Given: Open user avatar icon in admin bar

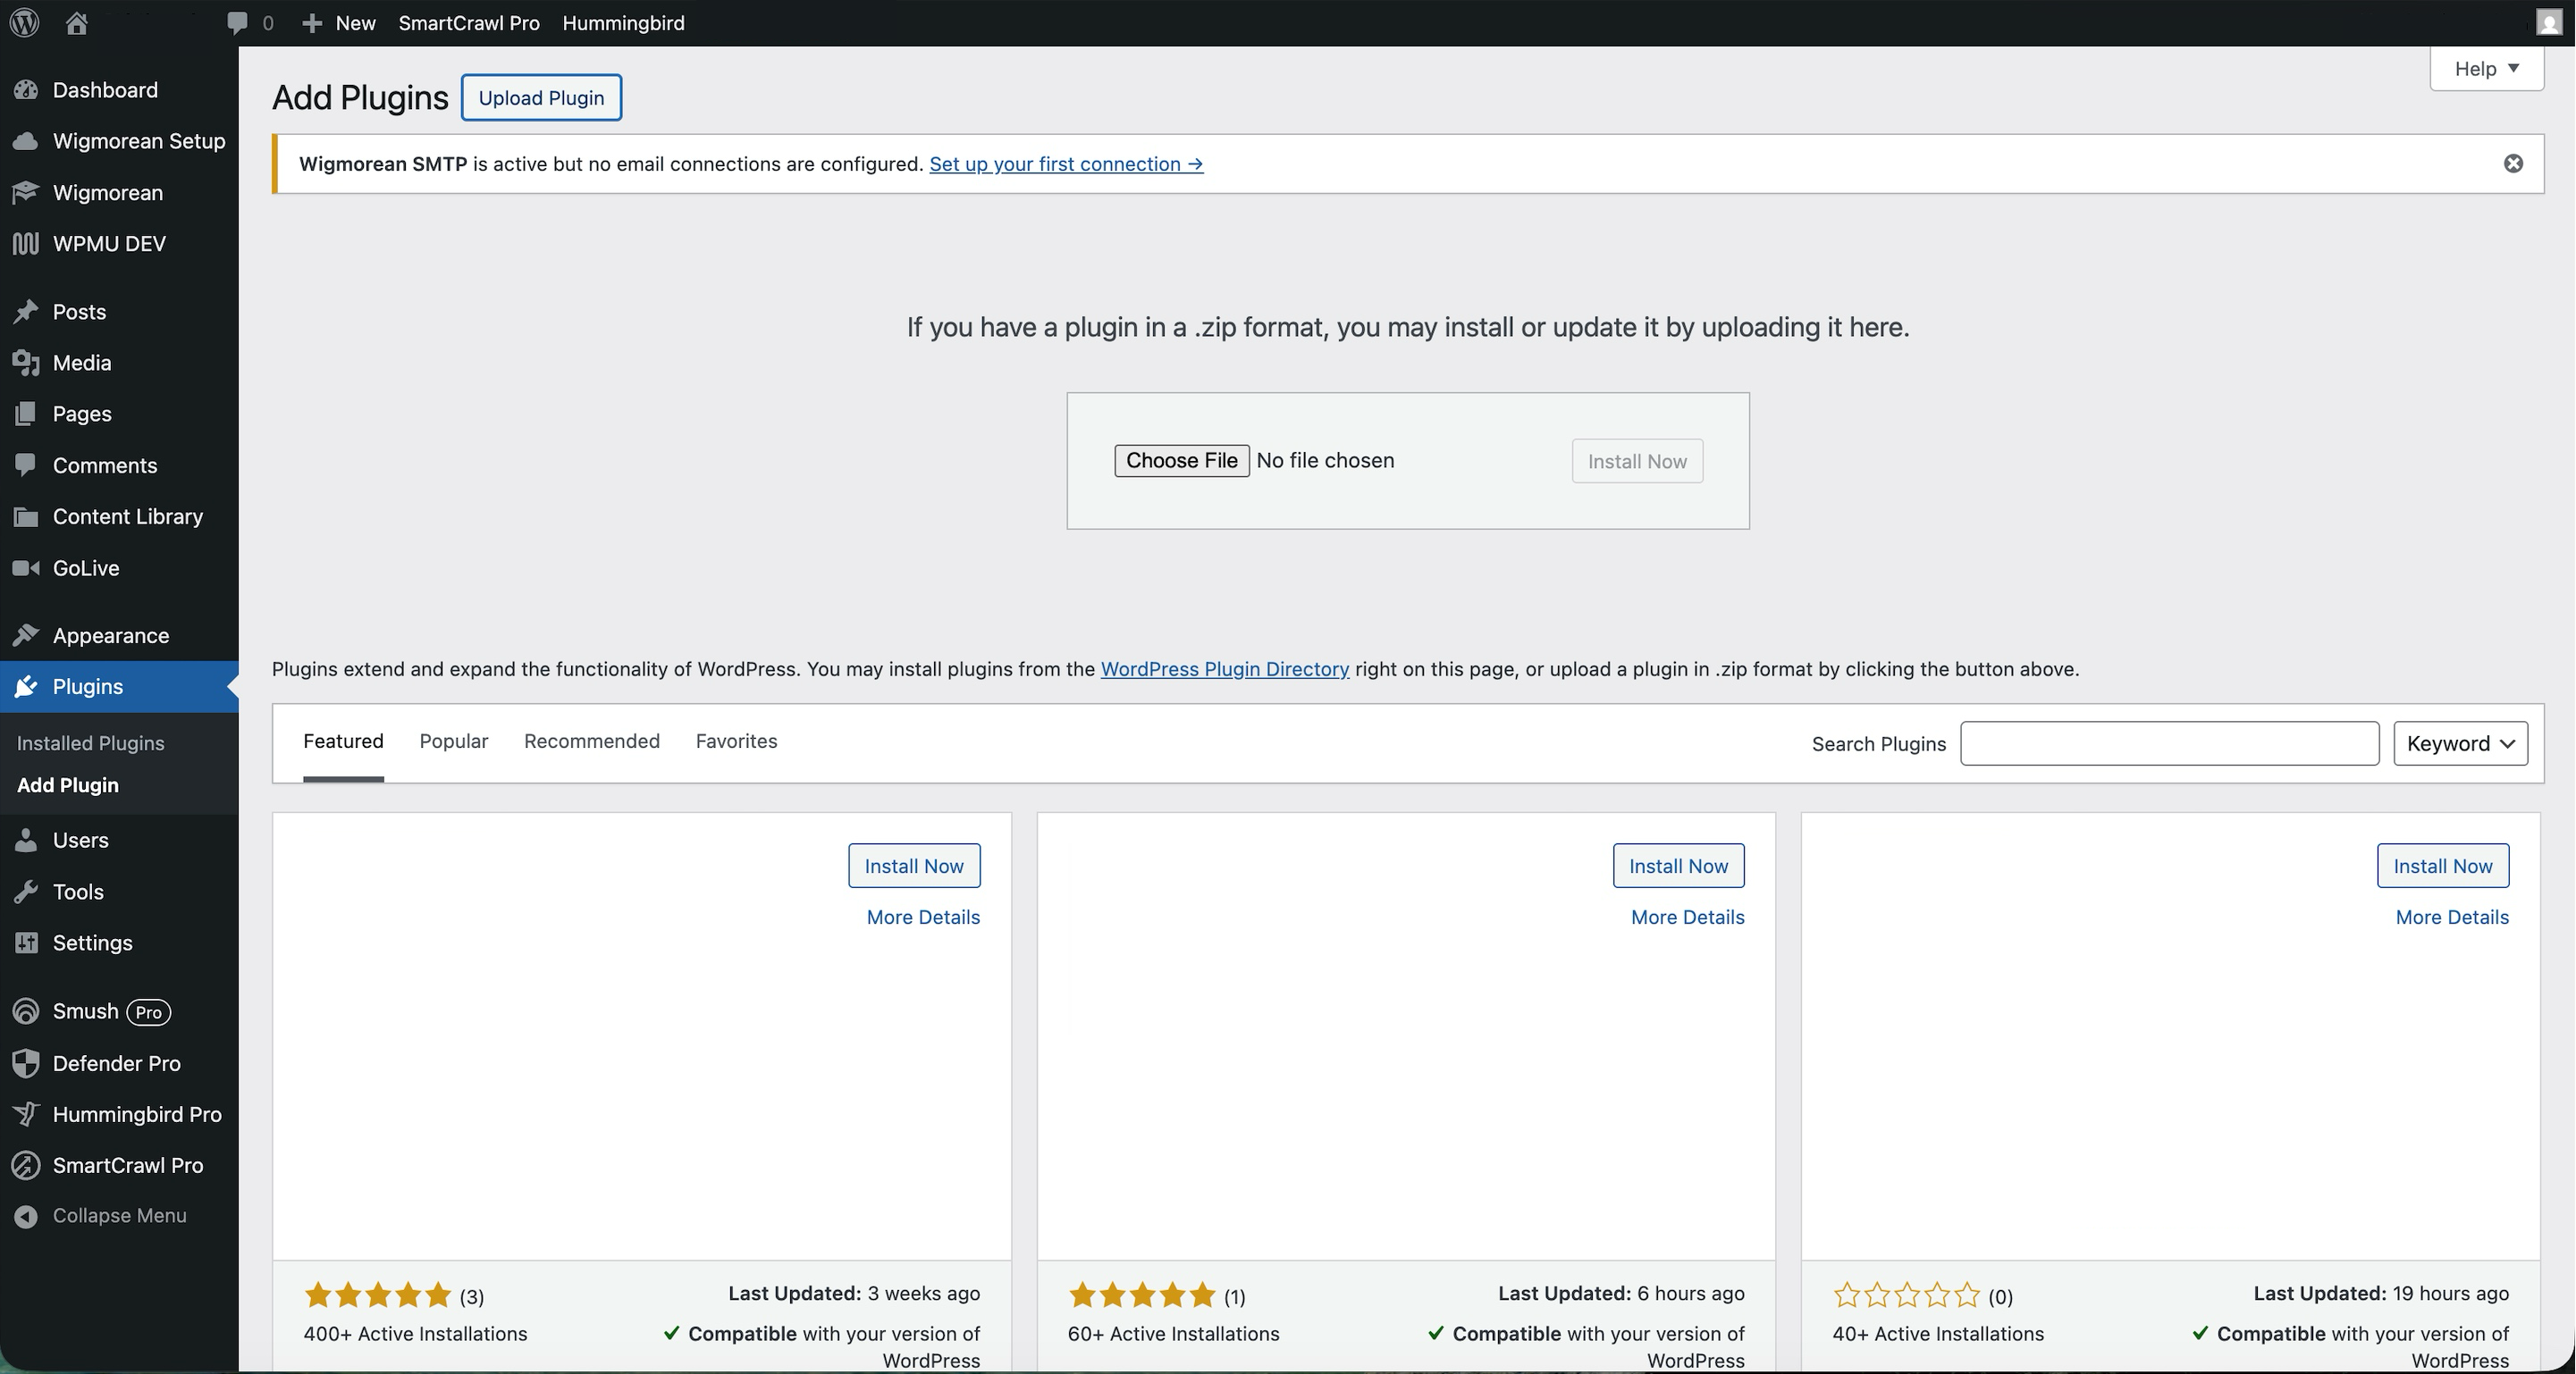Looking at the screenshot, I should pyautogui.click(x=2549, y=22).
